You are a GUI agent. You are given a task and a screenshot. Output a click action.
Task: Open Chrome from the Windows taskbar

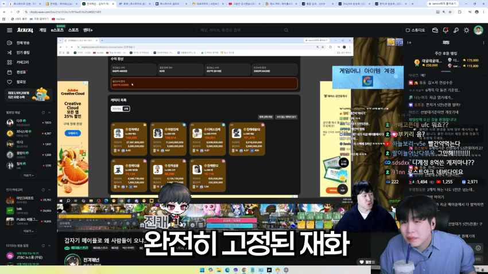[244, 270]
